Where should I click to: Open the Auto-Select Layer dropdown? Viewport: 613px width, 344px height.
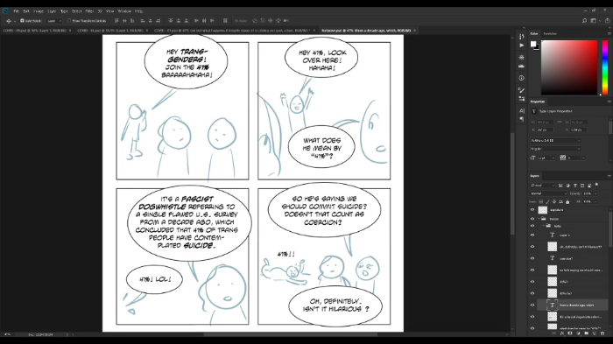tap(54, 21)
